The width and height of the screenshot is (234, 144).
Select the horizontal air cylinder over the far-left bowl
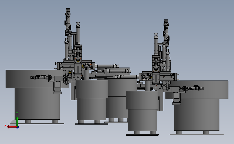tap(40, 77)
